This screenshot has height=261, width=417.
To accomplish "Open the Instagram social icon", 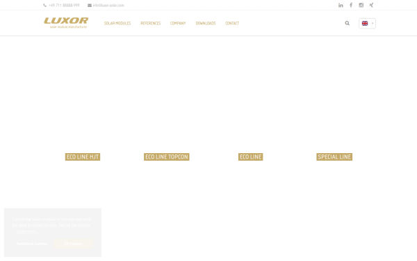I will pyautogui.click(x=361, y=5).
